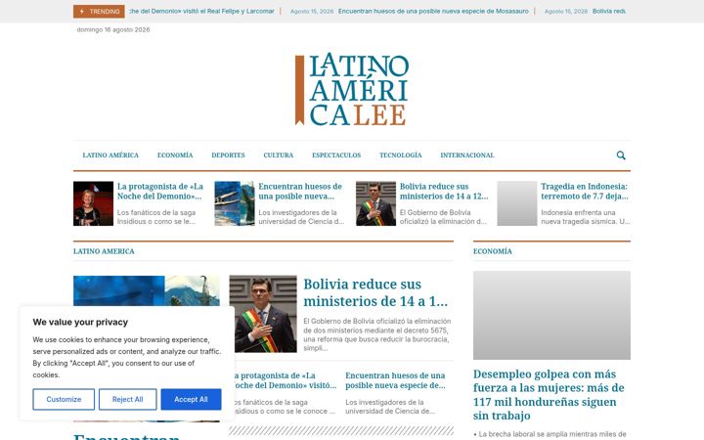Open ticker headline about Mosasauro bones

point(433,11)
